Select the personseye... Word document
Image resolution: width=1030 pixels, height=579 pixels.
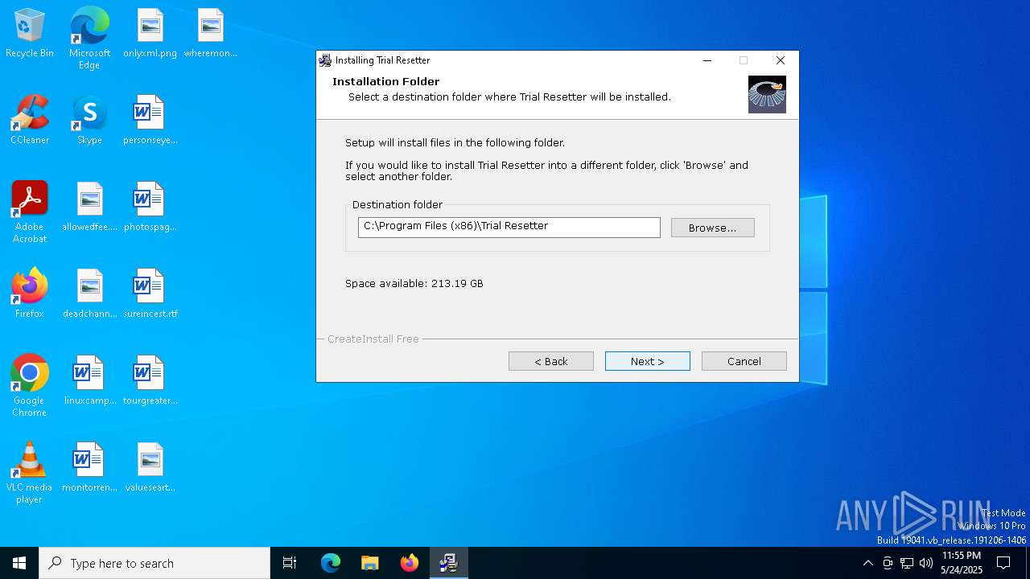tap(150, 120)
